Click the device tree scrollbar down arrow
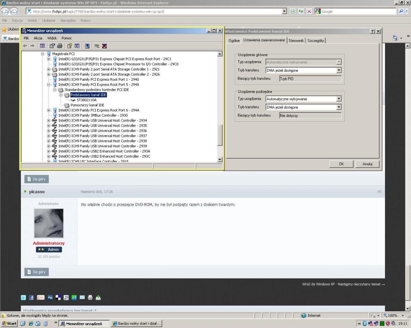 [x=220, y=159]
